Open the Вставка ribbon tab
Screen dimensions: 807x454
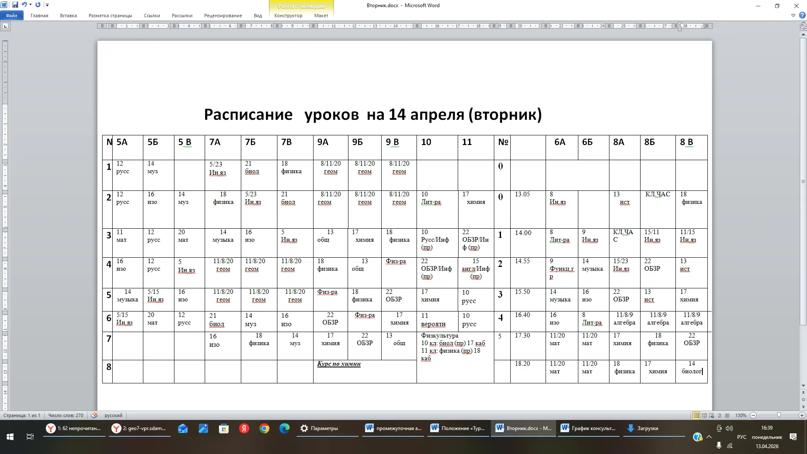tap(68, 16)
